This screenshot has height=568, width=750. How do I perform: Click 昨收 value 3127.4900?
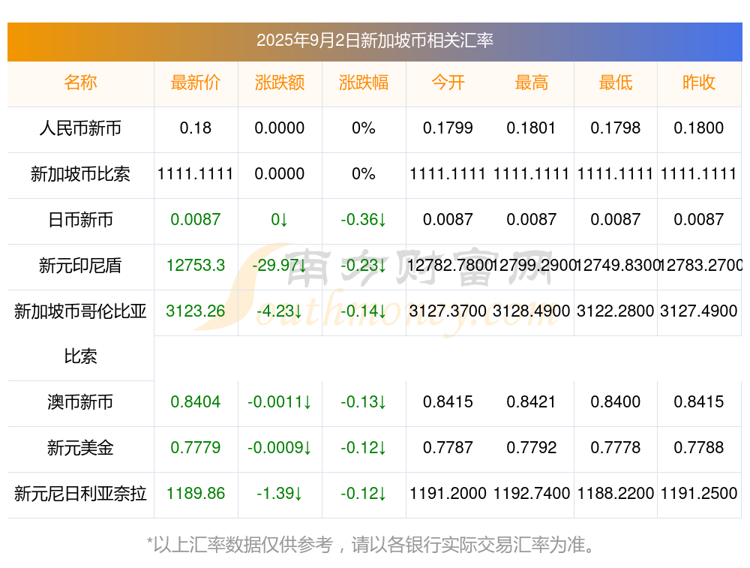[x=699, y=311]
